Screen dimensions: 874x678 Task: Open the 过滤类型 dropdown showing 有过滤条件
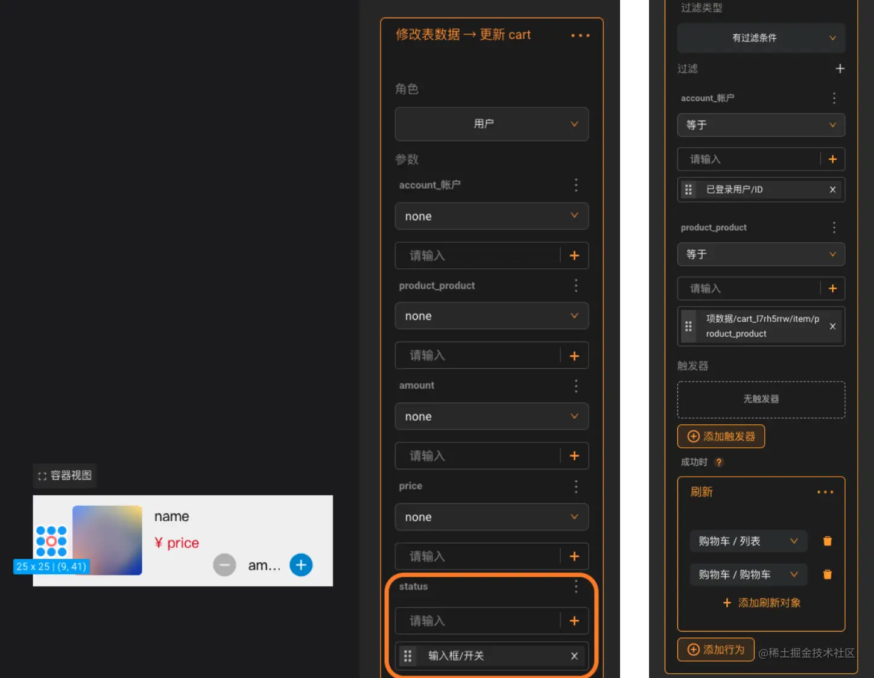(x=761, y=38)
